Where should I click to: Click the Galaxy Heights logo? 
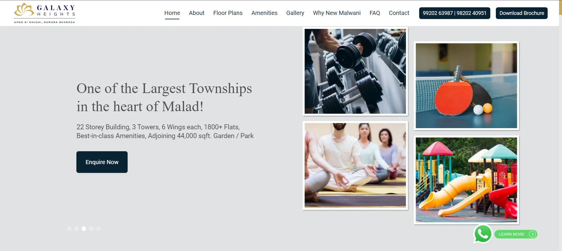click(x=44, y=13)
